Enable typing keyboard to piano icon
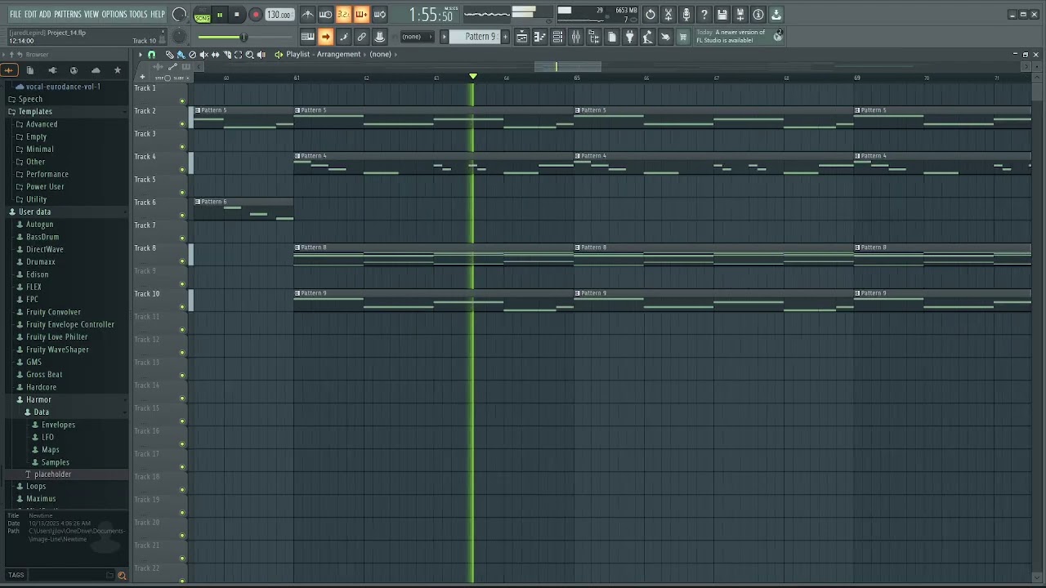This screenshot has width=1046, height=588. 307,37
